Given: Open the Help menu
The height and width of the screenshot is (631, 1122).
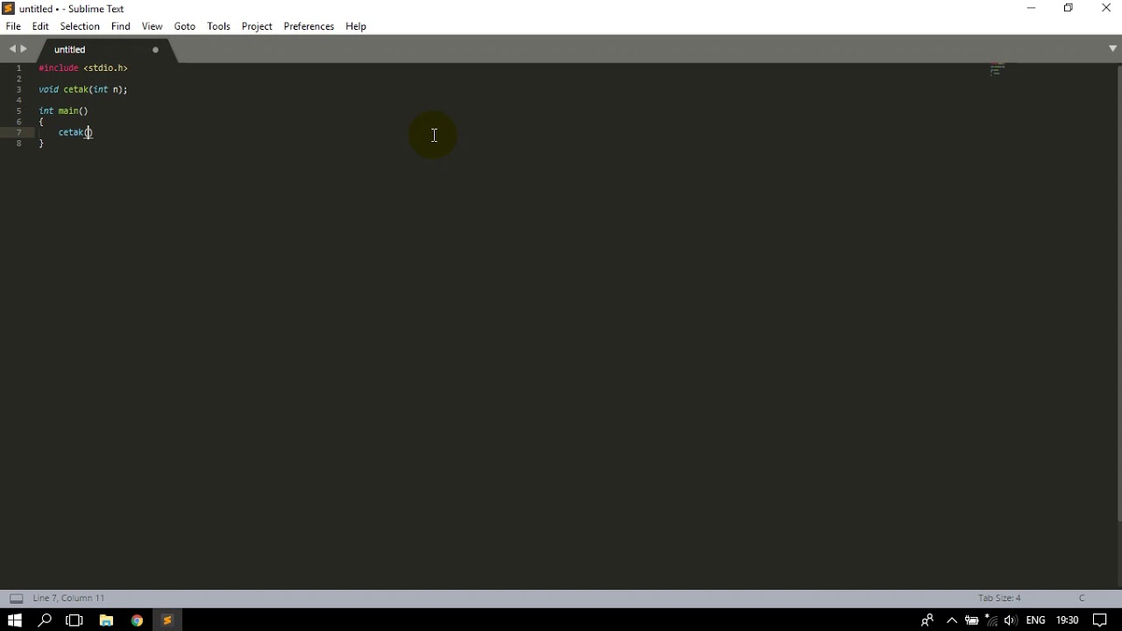Looking at the screenshot, I should click(356, 26).
